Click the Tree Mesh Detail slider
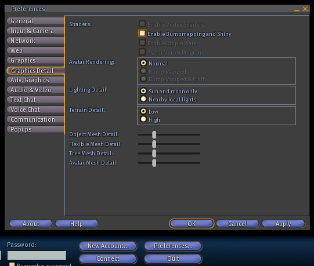This screenshot has height=266, width=314. (169, 154)
